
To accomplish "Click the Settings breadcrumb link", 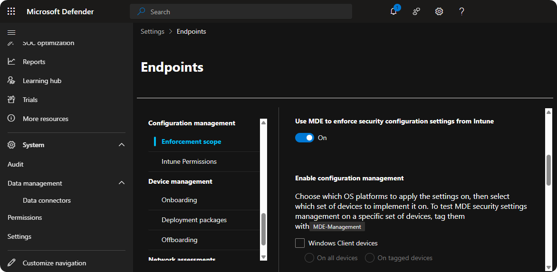I will click(x=152, y=31).
